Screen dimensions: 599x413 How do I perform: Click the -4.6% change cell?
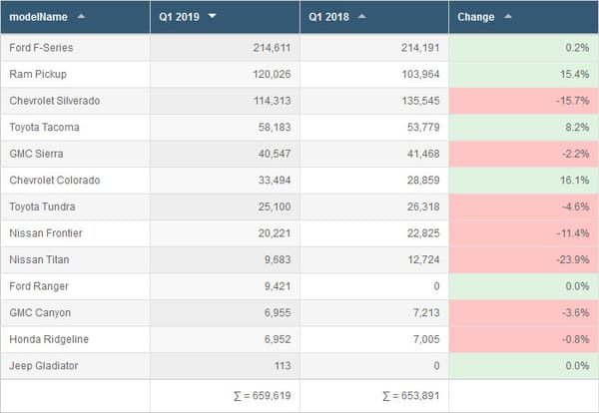[x=523, y=206]
